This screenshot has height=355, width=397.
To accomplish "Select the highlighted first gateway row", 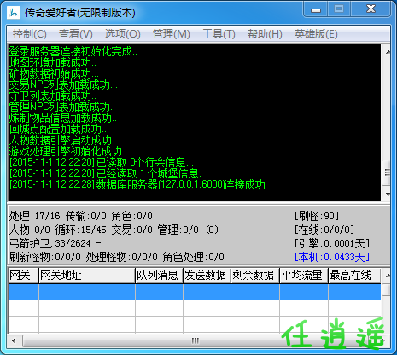I will (195, 292).
